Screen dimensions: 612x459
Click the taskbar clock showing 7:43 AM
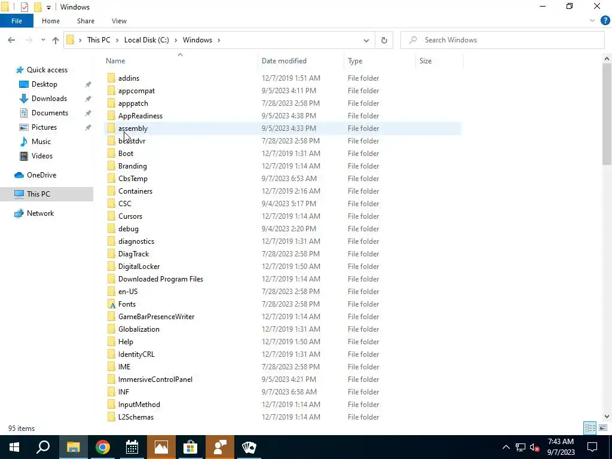pyautogui.click(x=561, y=447)
